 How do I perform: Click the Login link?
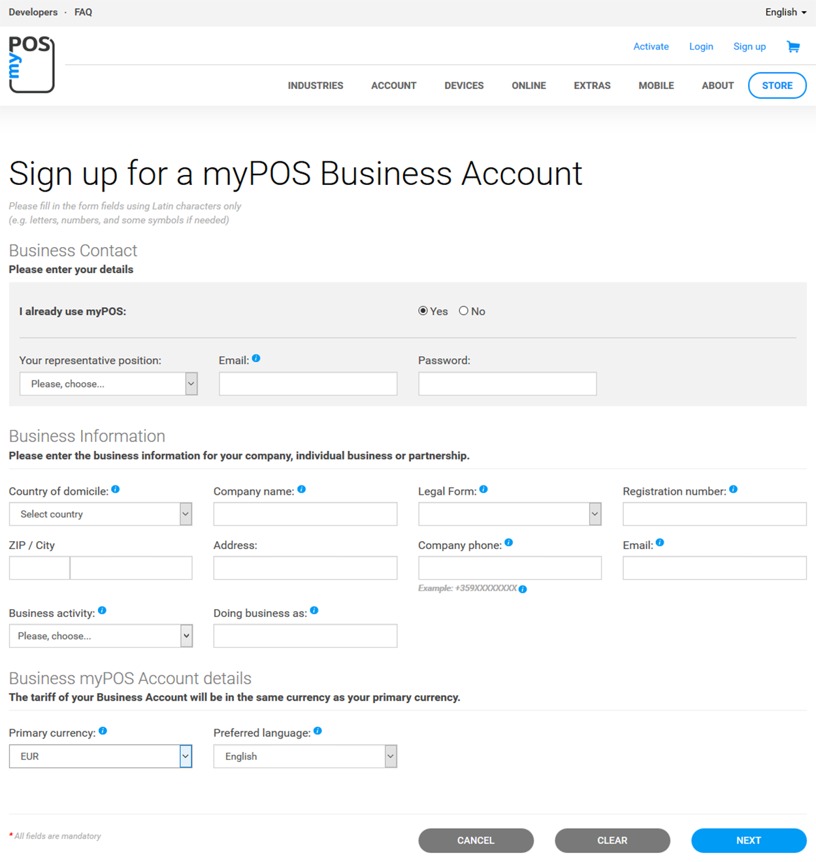(x=701, y=46)
